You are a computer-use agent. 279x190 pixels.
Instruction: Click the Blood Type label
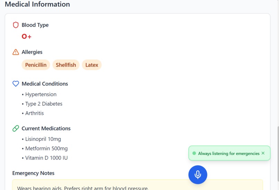[x=35, y=25]
